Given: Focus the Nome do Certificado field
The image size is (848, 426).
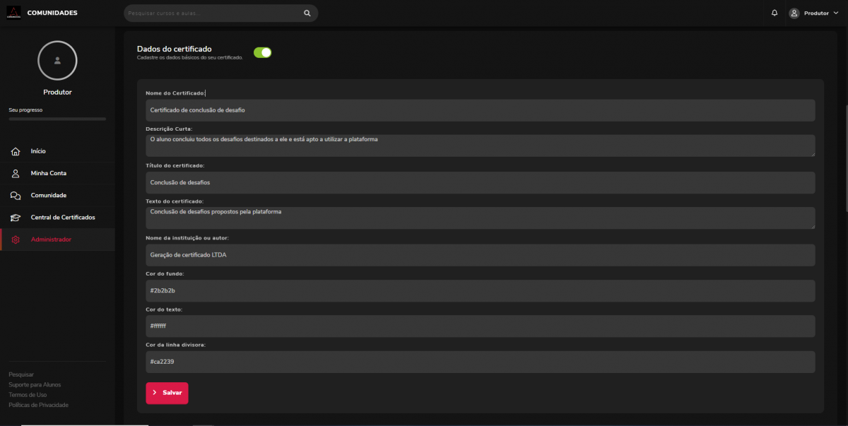Looking at the screenshot, I should (x=480, y=110).
